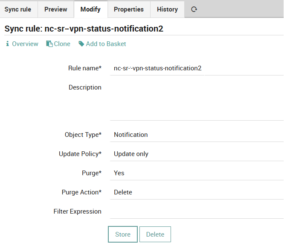
Task: Select the Modify tab
Action: point(90,9)
